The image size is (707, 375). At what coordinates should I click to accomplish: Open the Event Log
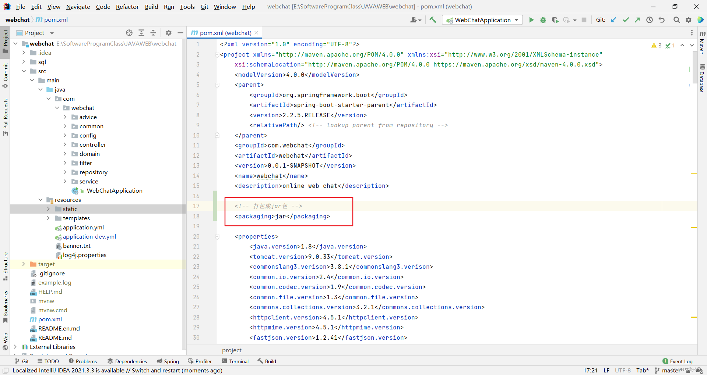(x=678, y=361)
